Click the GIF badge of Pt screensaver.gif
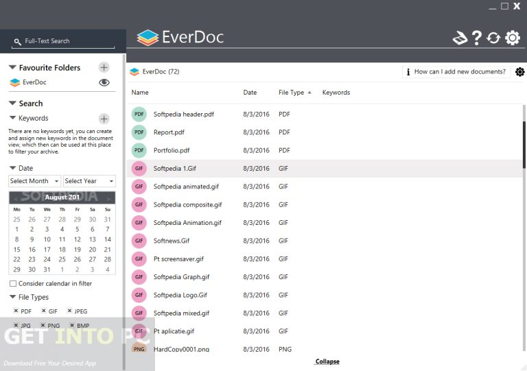 click(139, 259)
